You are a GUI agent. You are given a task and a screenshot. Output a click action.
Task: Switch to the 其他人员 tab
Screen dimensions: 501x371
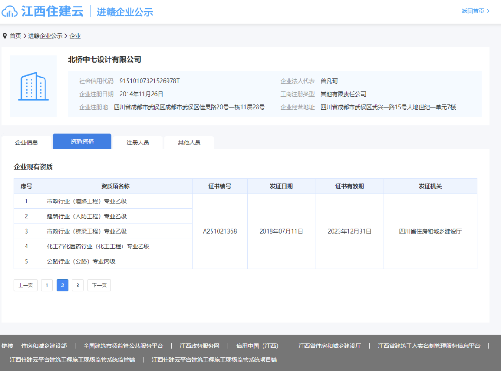click(189, 143)
